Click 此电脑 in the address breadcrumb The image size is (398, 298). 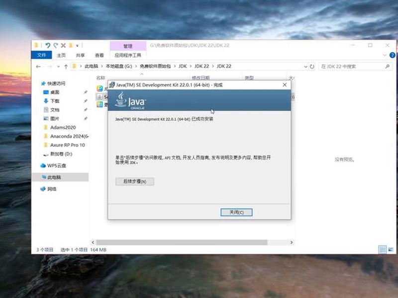click(x=91, y=66)
